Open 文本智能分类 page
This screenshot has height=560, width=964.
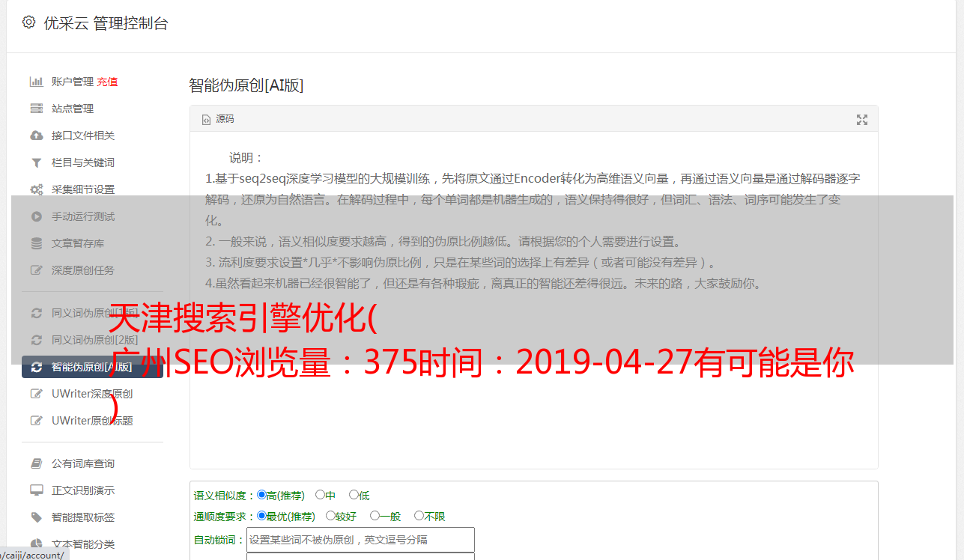pyautogui.click(x=83, y=544)
